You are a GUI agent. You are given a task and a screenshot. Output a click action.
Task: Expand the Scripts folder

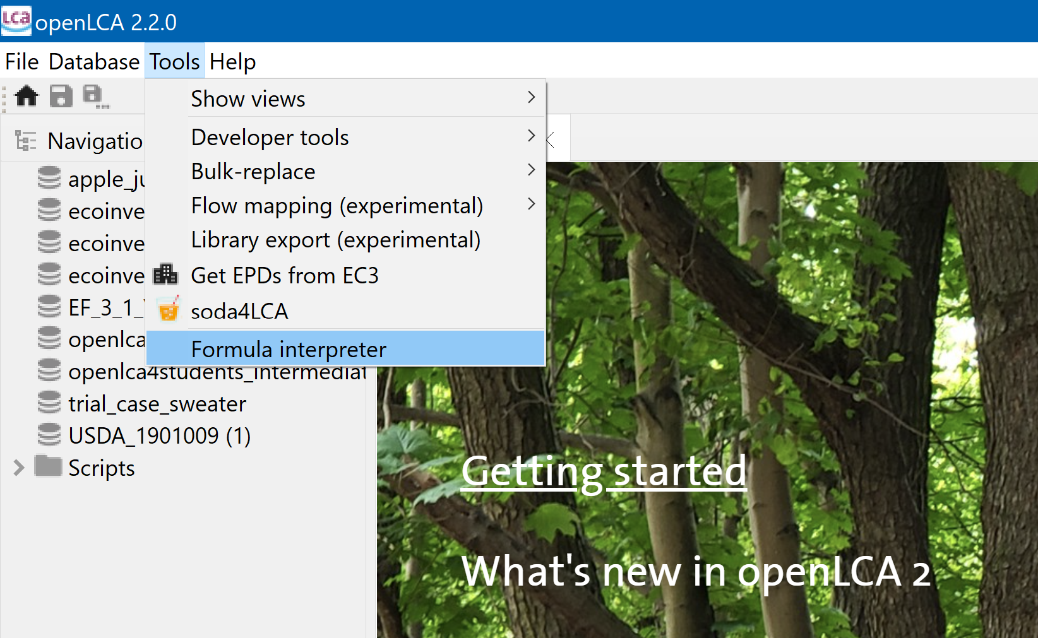click(x=18, y=468)
